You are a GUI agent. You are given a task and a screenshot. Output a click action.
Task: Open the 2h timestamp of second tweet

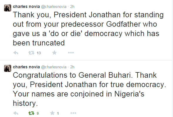(x=72, y=67)
